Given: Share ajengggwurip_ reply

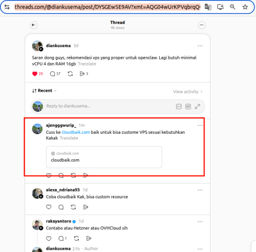Looking at the screenshot, I should click(x=86, y=175).
